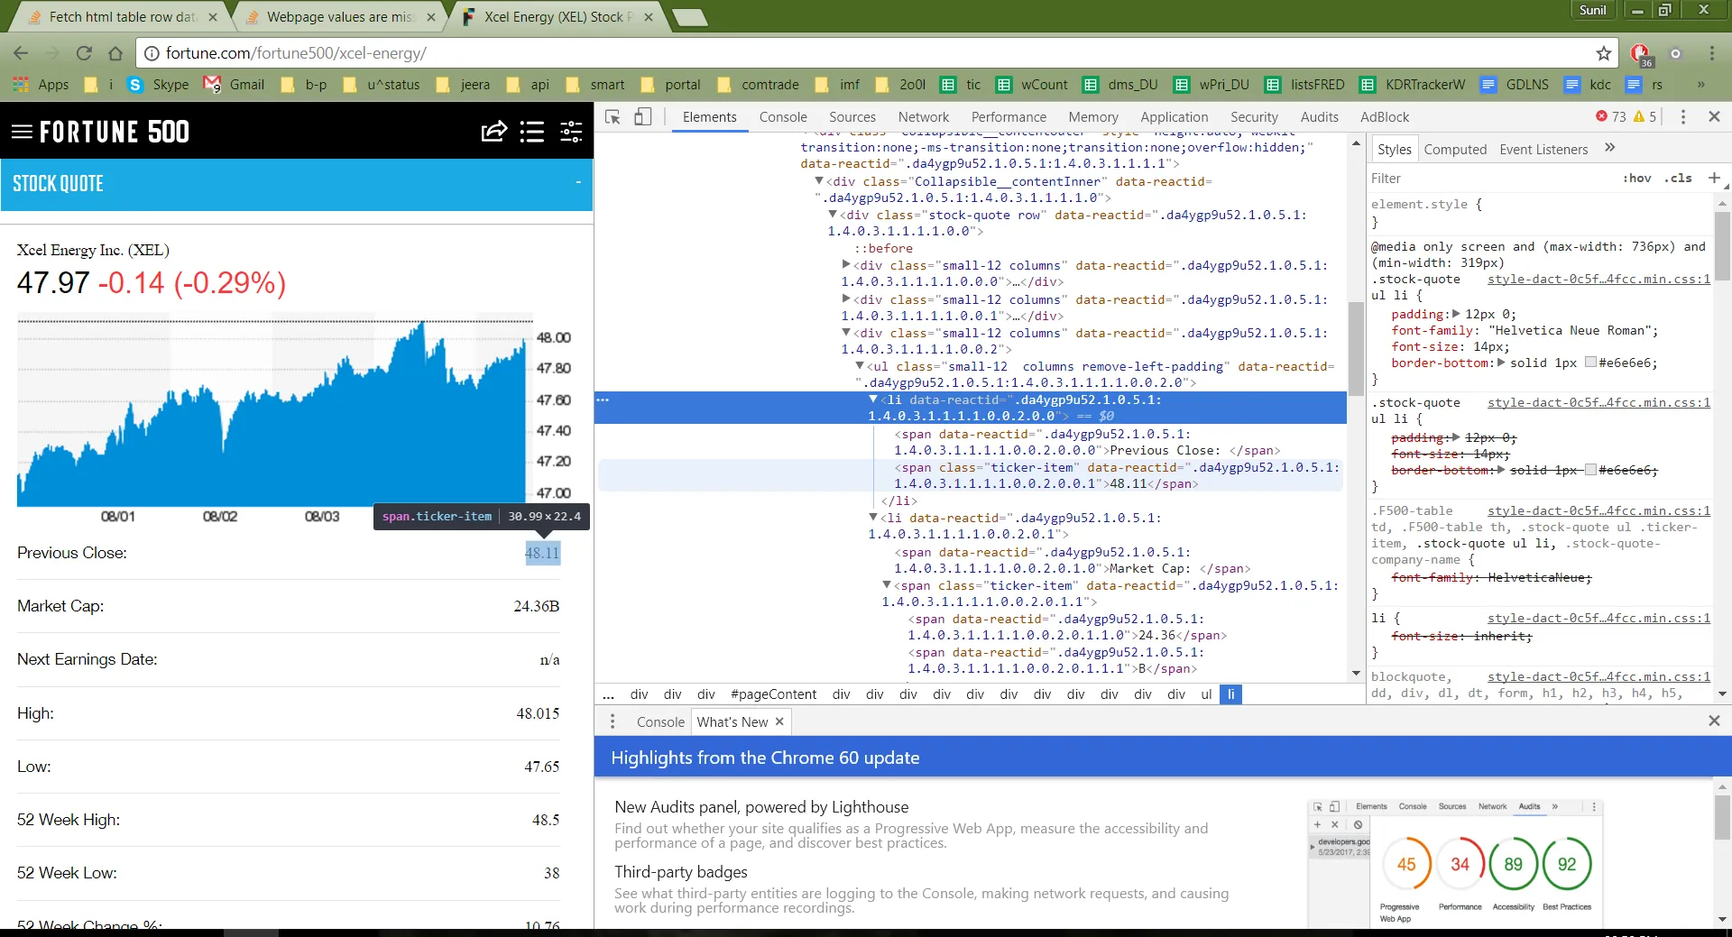Open the list view icon in Fortune header
The image size is (1732, 937).
(x=532, y=132)
